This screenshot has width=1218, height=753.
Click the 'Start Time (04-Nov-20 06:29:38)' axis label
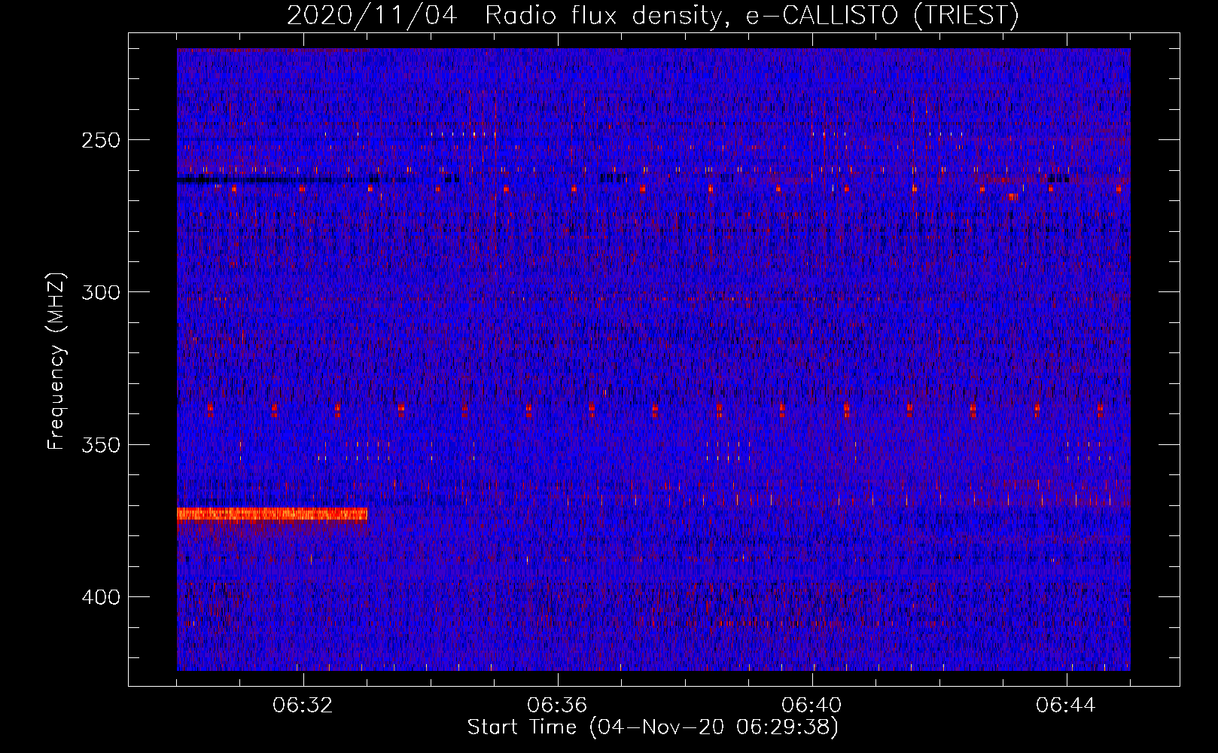pyautogui.click(x=653, y=727)
